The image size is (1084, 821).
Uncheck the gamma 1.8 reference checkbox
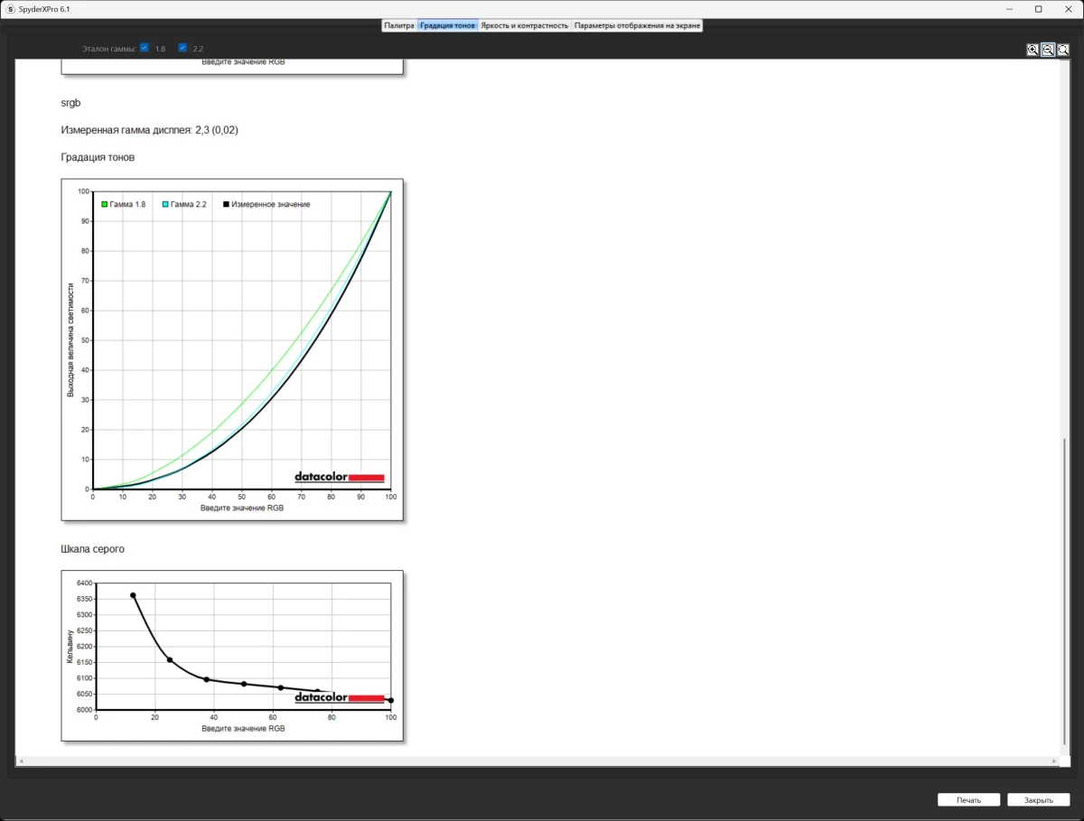pos(145,48)
